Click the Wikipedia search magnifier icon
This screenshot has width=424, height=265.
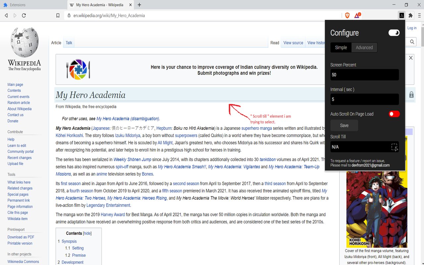click(412, 42)
